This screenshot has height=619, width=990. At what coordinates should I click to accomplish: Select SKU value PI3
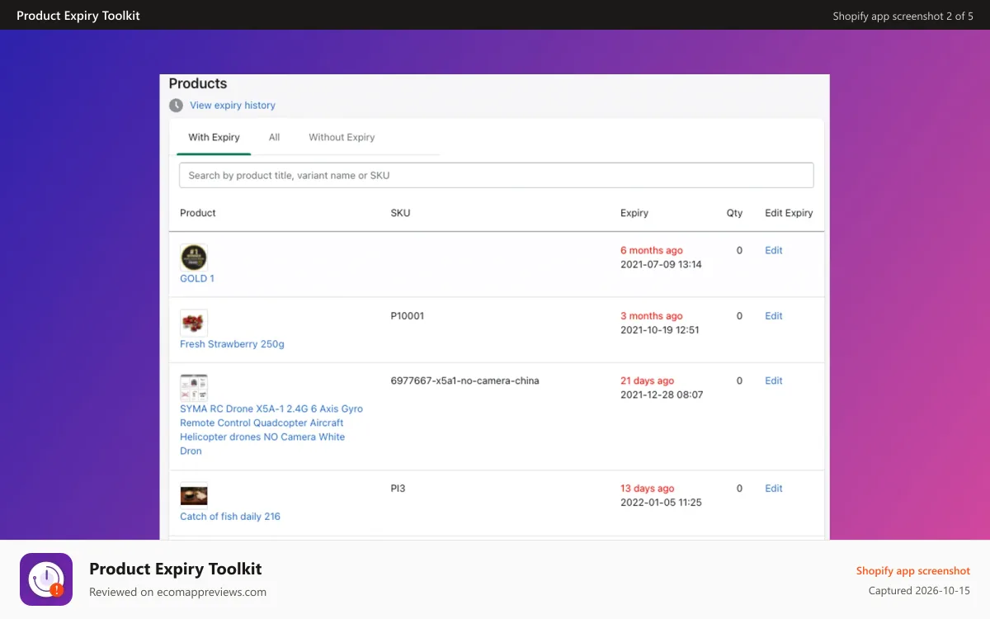[398, 489]
